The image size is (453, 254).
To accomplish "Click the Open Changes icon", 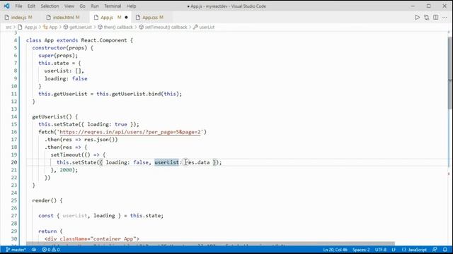I will 426,18.
